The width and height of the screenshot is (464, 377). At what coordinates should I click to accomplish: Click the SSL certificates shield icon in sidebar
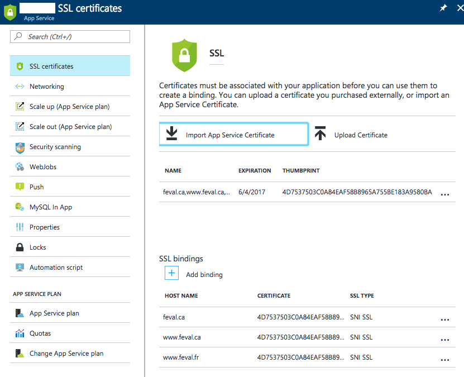tap(20, 66)
